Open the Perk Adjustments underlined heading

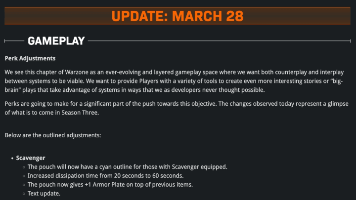click(30, 58)
